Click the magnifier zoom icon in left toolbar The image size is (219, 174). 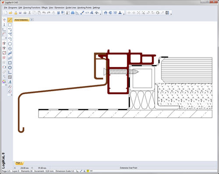click(x=4, y=77)
